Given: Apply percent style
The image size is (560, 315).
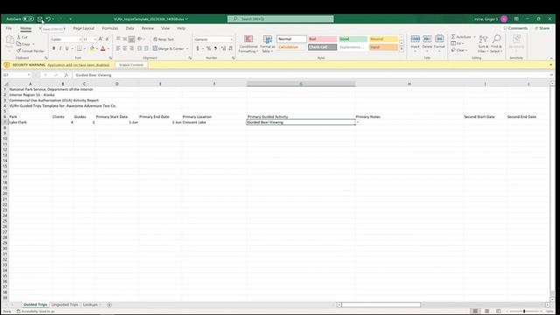Looking at the screenshot, I should [x=208, y=48].
